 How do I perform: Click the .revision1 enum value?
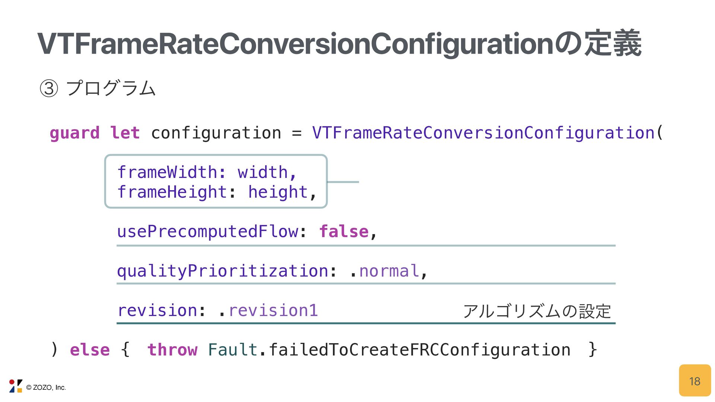click(x=268, y=310)
